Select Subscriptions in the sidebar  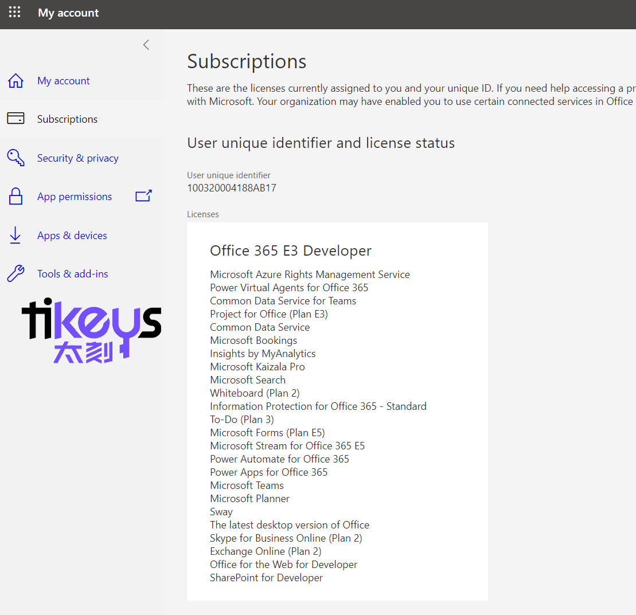[67, 119]
